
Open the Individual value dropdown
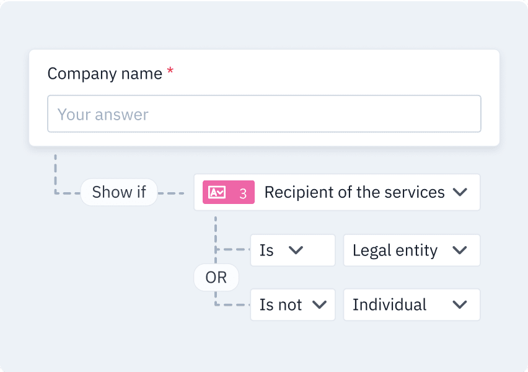pos(411,304)
